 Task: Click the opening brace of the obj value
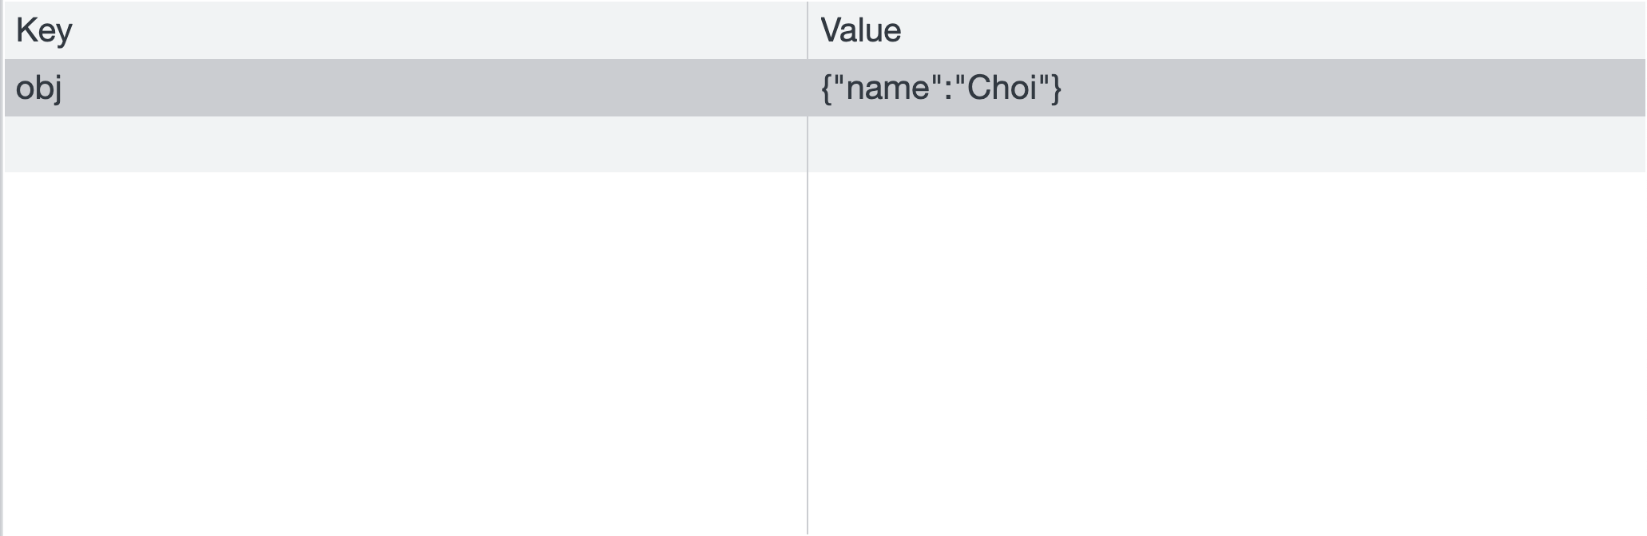coord(827,88)
